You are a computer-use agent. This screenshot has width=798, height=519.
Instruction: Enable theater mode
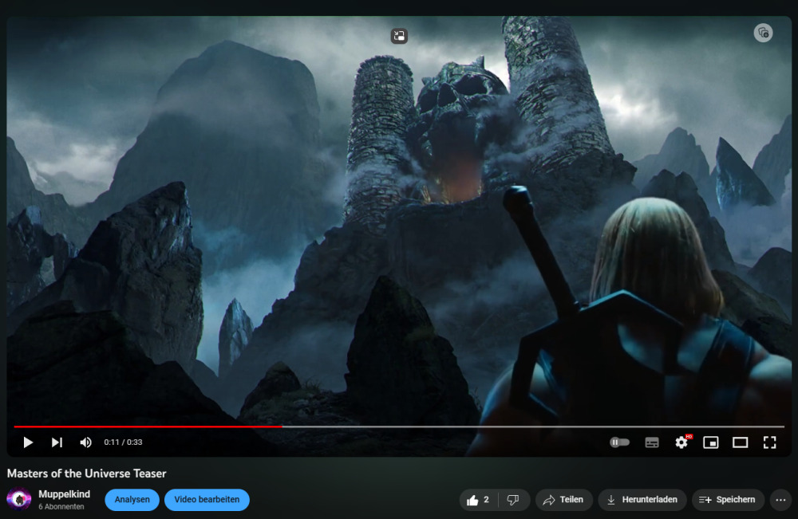[x=740, y=442]
